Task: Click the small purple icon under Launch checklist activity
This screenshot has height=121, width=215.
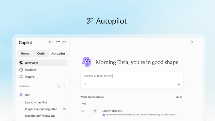Action: click(104, 115)
